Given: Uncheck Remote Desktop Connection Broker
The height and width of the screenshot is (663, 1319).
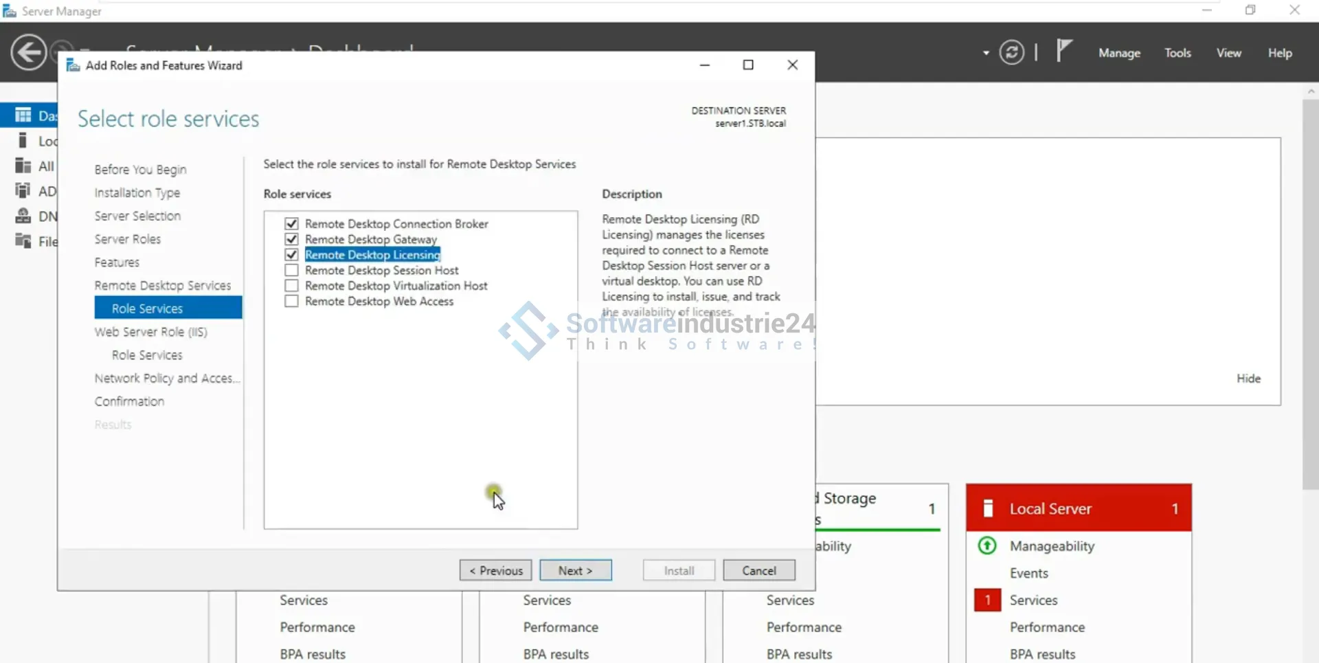Looking at the screenshot, I should [x=291, y=224].
